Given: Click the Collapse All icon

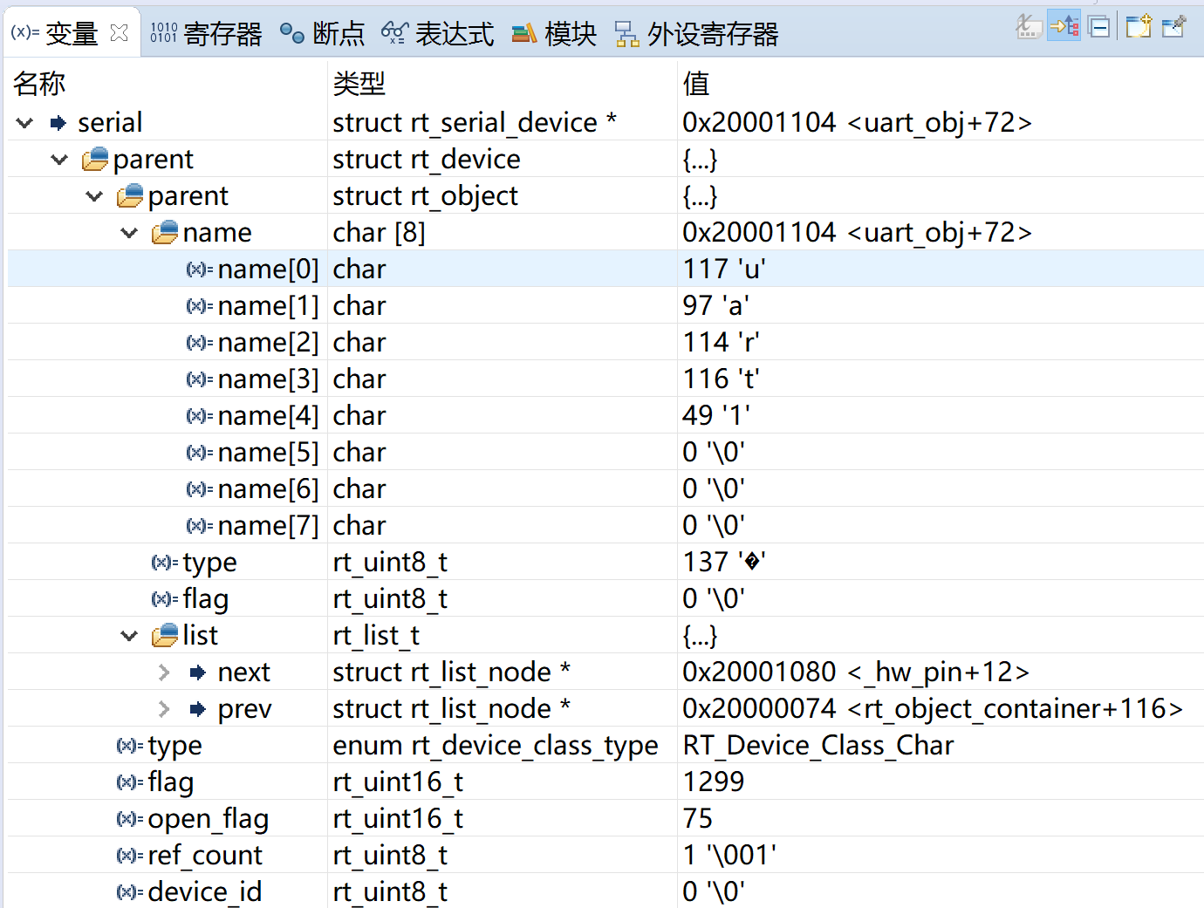Looking at the screenshot, I should click(1098, 26).
